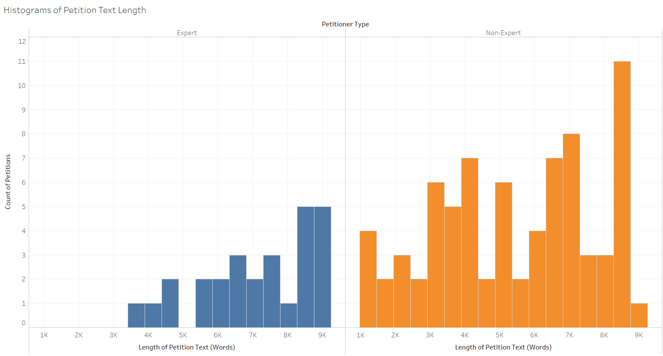Click the 1K tick label under the Expert pane
The height and width of the screenshot is (356, 663).
(x=44, y=335)
